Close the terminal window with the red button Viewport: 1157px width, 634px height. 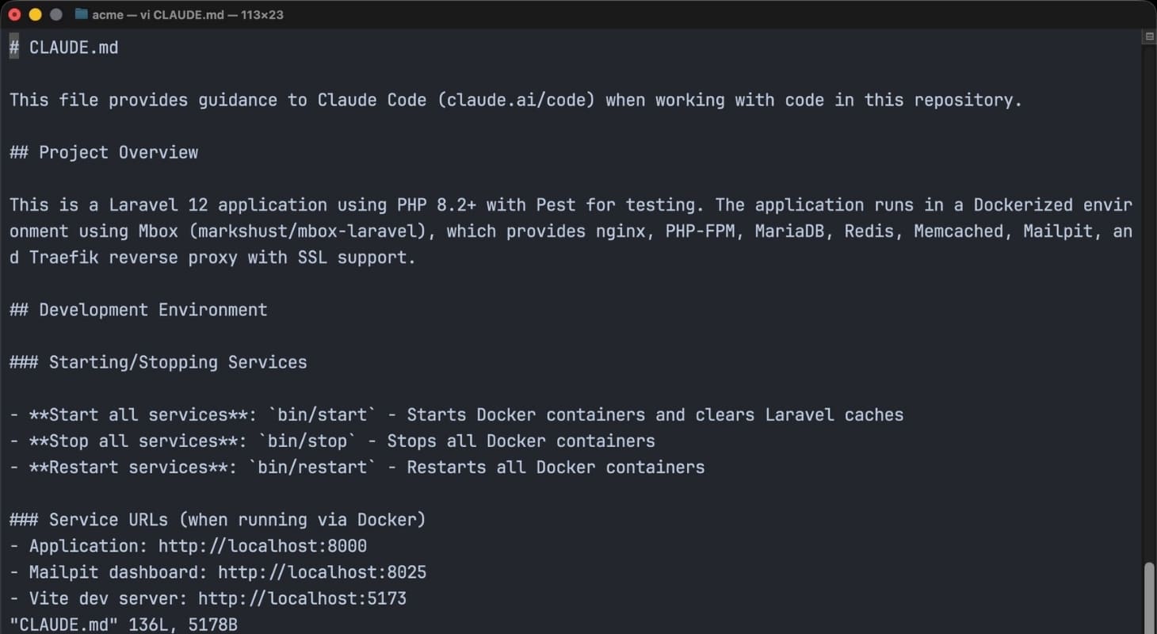point(14,14)
